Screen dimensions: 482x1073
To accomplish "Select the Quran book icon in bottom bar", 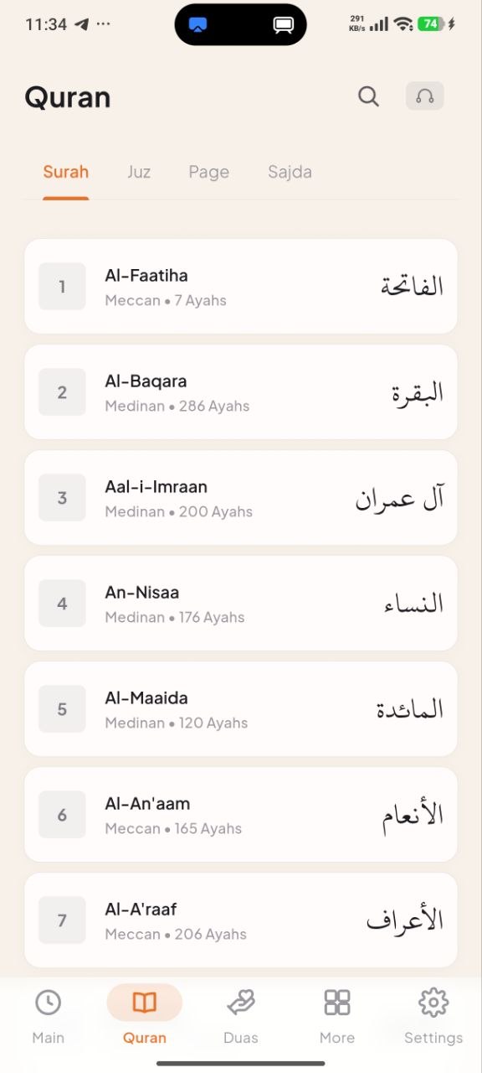I will (x=145, y=1002).
